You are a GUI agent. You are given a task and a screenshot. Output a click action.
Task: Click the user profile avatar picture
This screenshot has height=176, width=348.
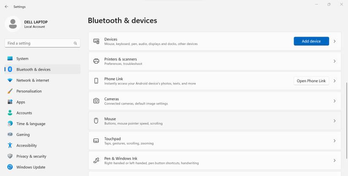[x=13, y=24]
